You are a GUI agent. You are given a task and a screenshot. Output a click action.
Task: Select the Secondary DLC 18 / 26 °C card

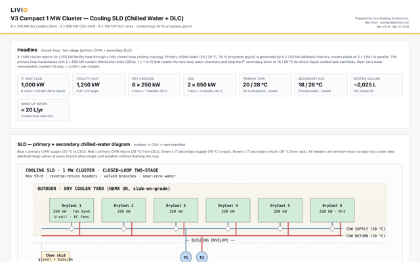(x=321, y=84)
